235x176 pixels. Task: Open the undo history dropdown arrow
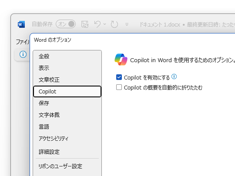coord(104,24)
